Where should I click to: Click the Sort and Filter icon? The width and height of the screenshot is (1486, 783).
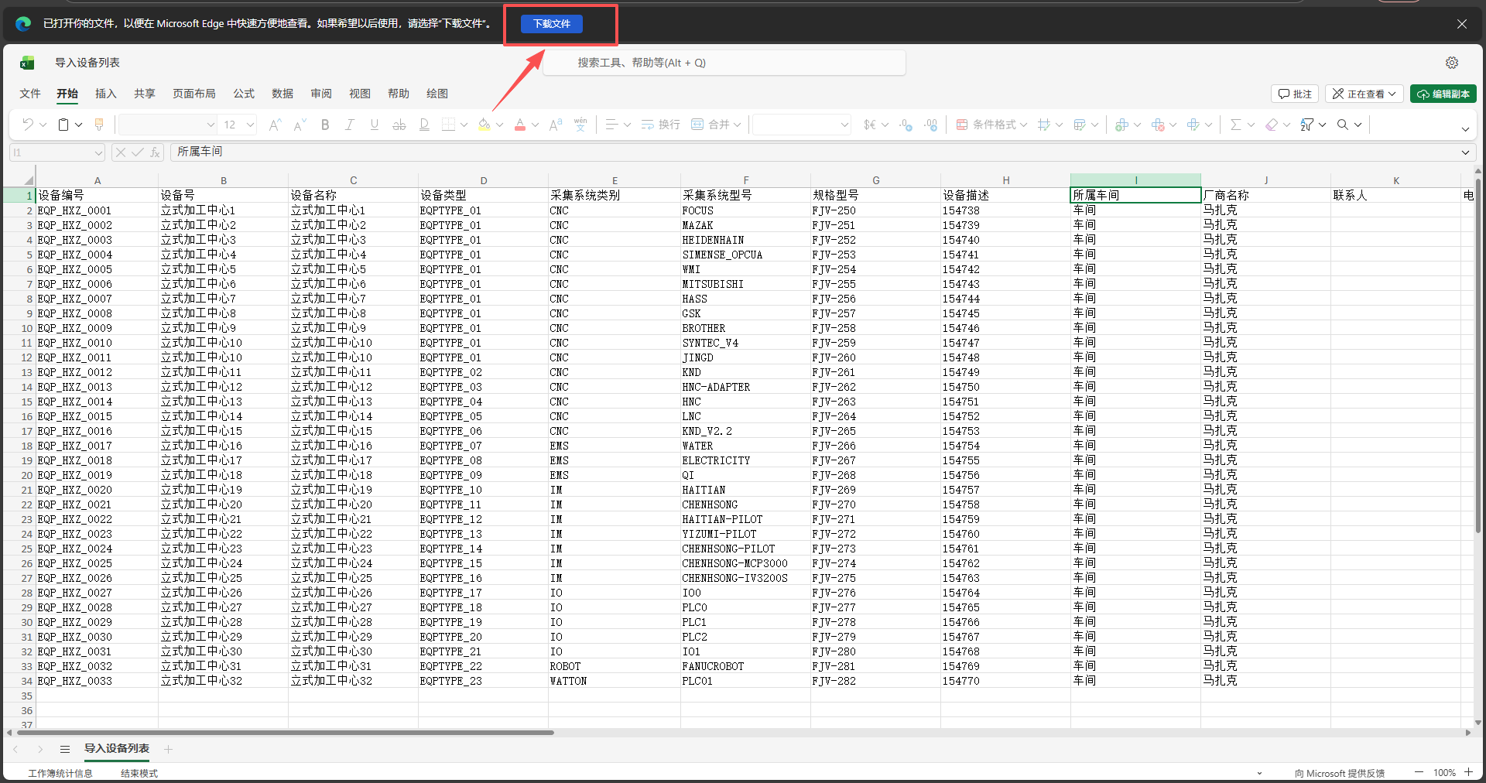1307,125
